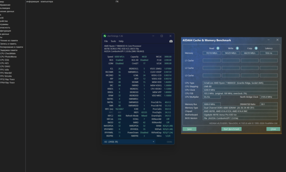
Task: Select the FPU Mandel tree item
Action: [6, 73]
